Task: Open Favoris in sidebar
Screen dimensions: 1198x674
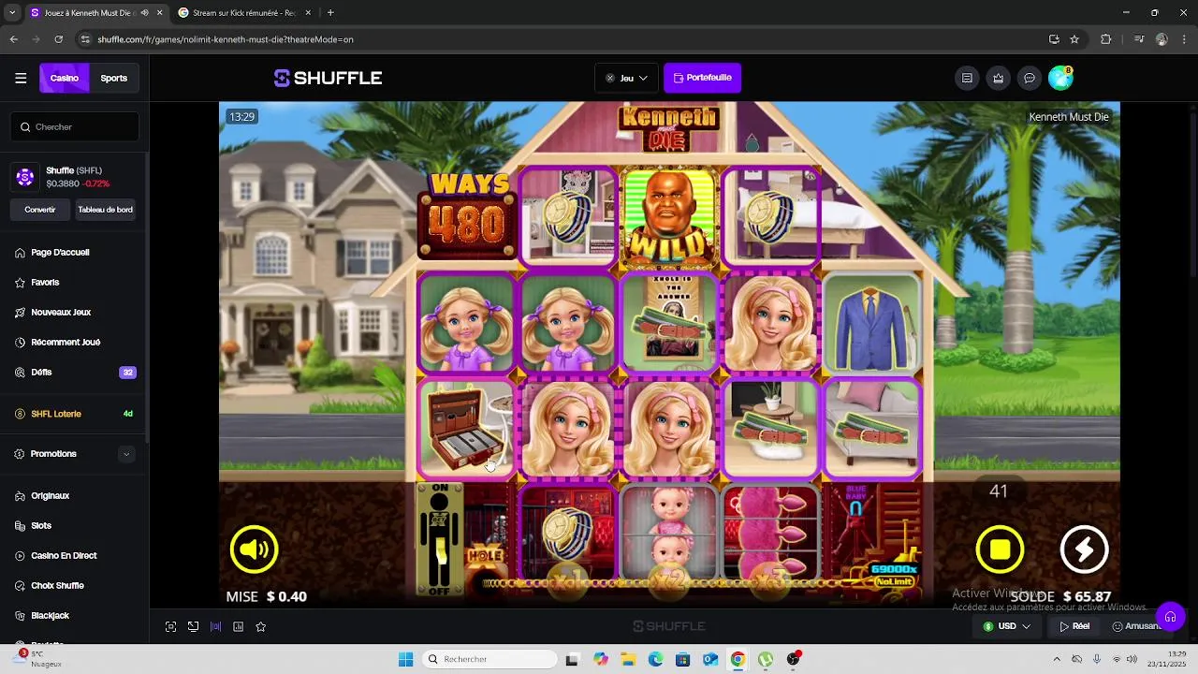Action: [x=45, y=283]
